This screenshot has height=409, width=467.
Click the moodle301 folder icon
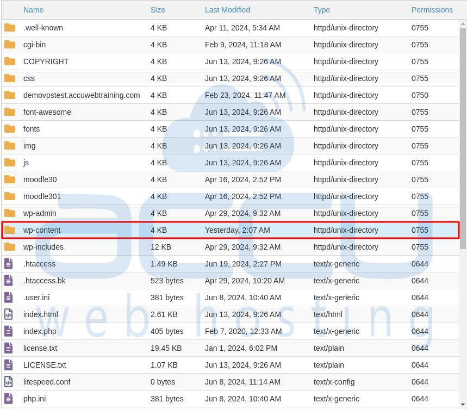(x=10, y=196)
